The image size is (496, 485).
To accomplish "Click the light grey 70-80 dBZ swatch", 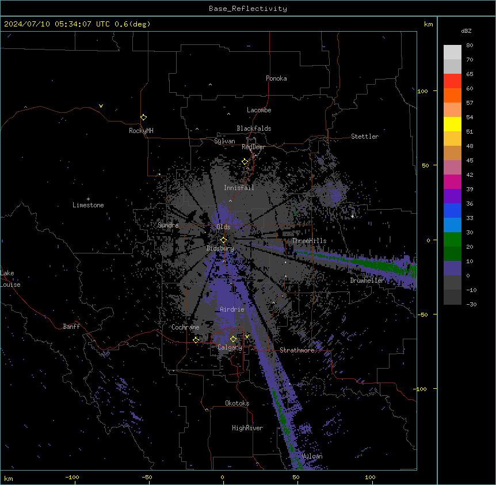I will [452, 52].
